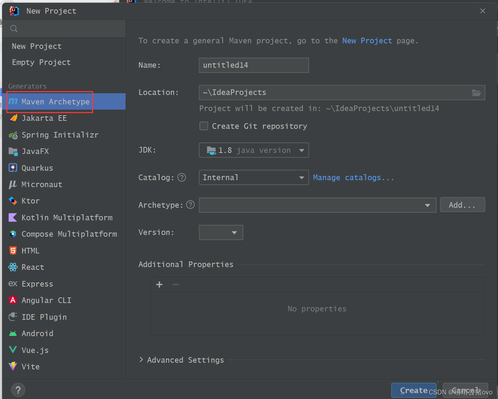This screenshot has width=498, height=399.
Task: Select Angular CLI generator
Action: [64, 300]
